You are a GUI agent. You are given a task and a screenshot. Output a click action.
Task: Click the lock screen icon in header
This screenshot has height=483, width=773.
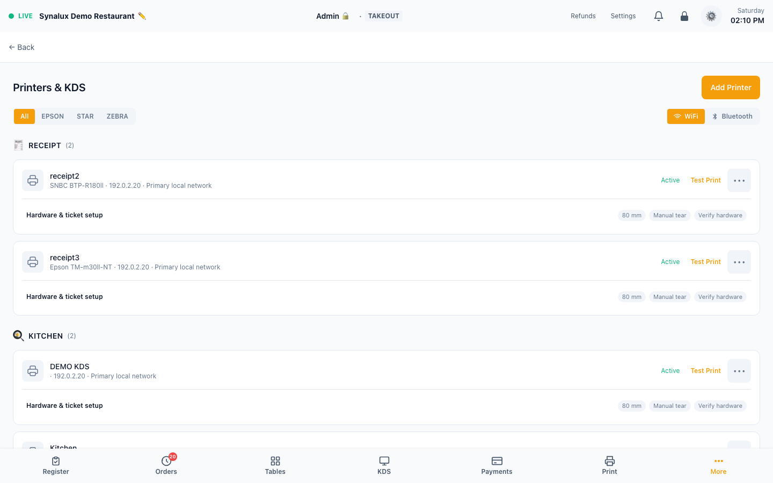click(x=684, y=16)
